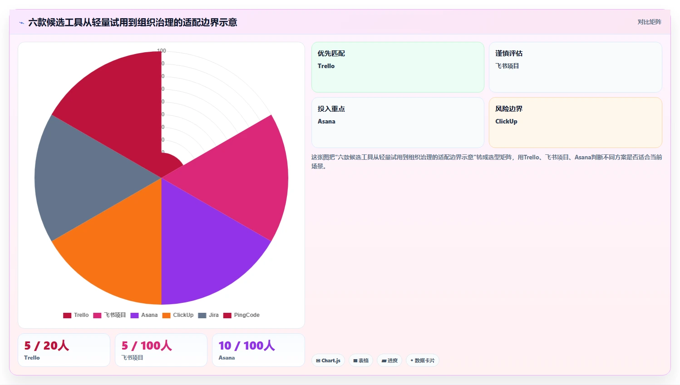Click the Chart.js tag
Screen dimensions: 680x385
coord(328,360)
